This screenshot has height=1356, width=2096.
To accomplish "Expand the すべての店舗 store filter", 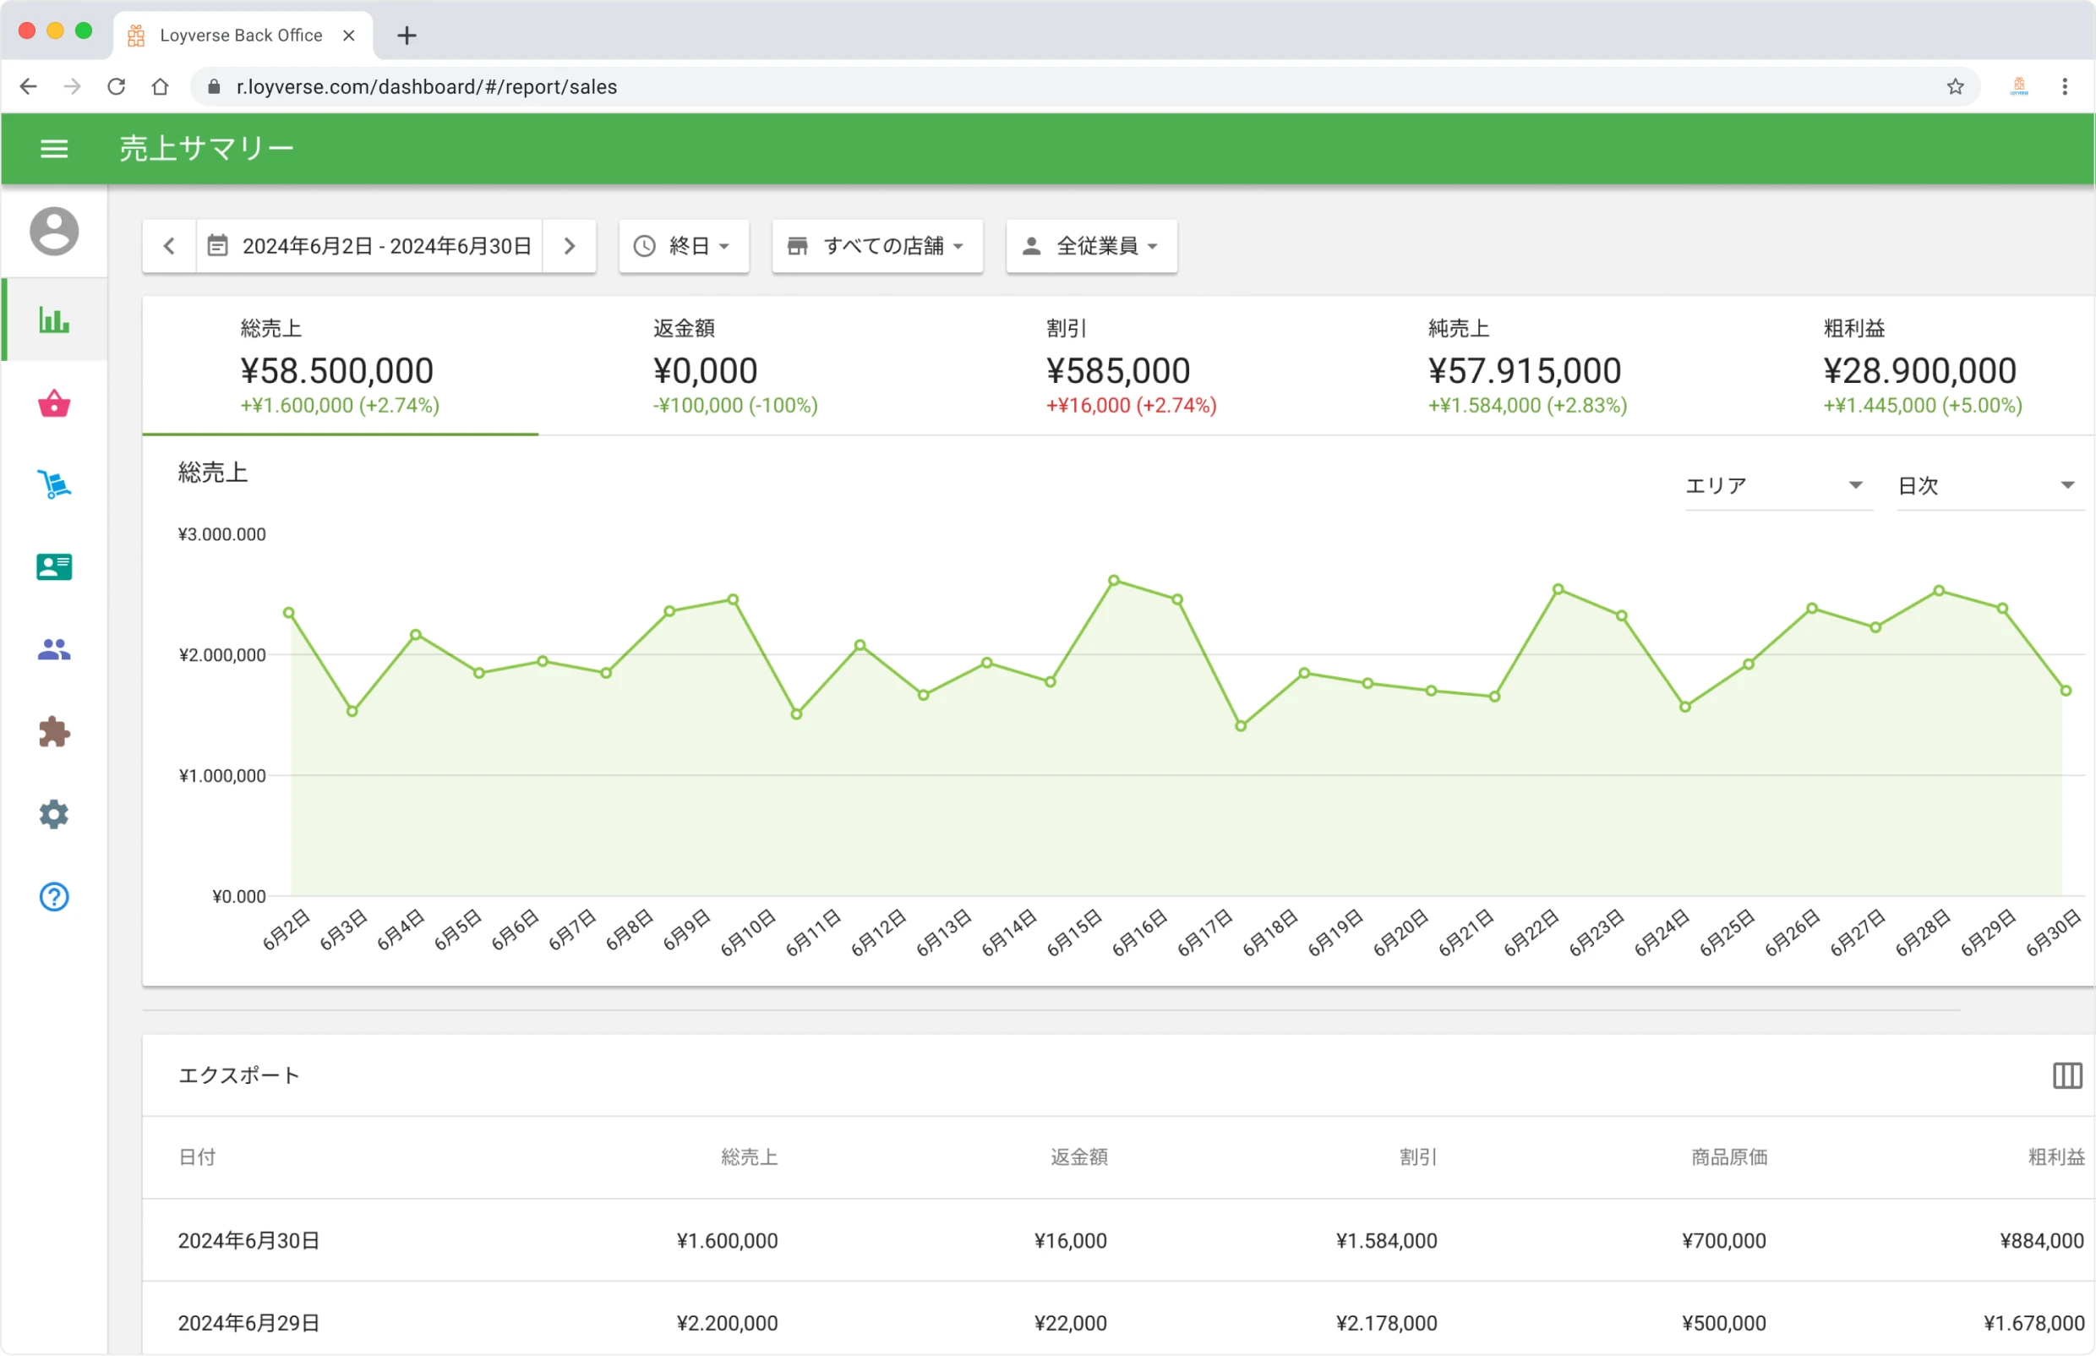I will (876, 246).
